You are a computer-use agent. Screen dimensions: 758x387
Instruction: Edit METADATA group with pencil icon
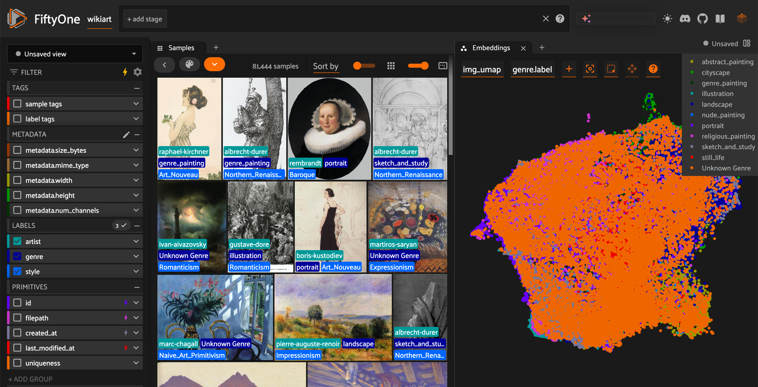coord(126,135)
